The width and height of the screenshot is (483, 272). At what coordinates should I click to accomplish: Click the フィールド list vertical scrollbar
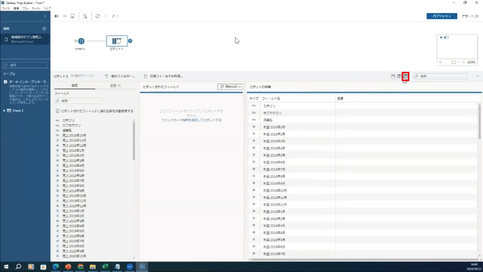click(x=134, y=141)
